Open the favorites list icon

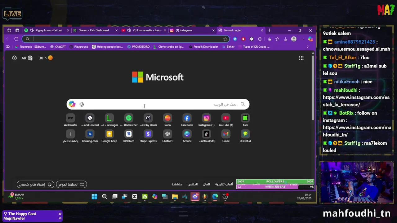tap(277, 39)
